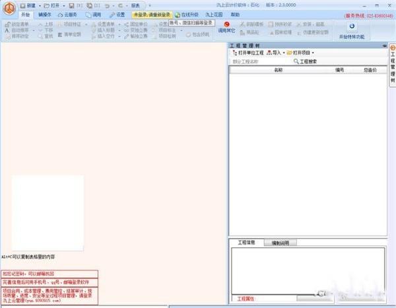Click the save disk icon in quick toolbar

tap(72, 5)
